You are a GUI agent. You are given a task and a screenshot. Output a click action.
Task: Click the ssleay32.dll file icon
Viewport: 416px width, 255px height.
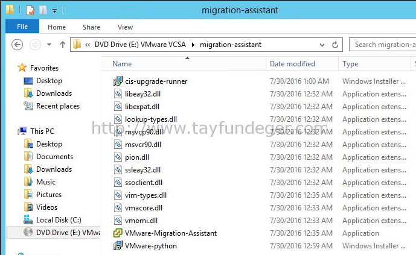click(118, 170)
